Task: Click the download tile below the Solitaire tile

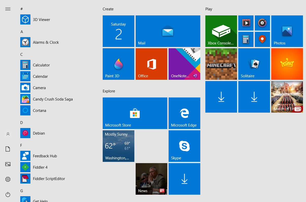Action: coord(254,97)
